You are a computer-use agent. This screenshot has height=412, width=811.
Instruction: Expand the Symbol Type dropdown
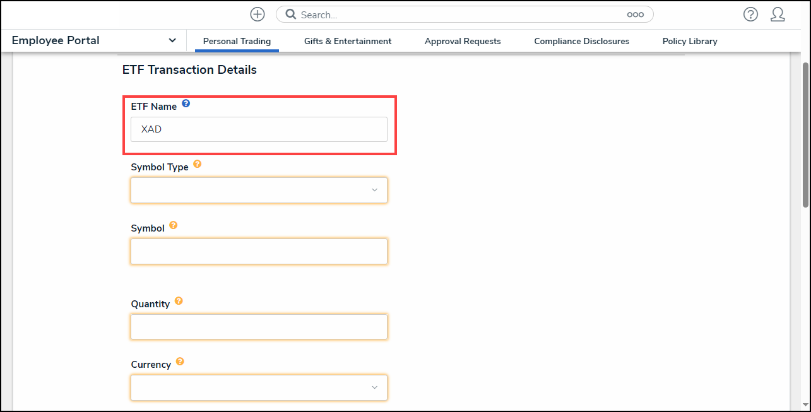pyautogui.click(x=259, y=190)
